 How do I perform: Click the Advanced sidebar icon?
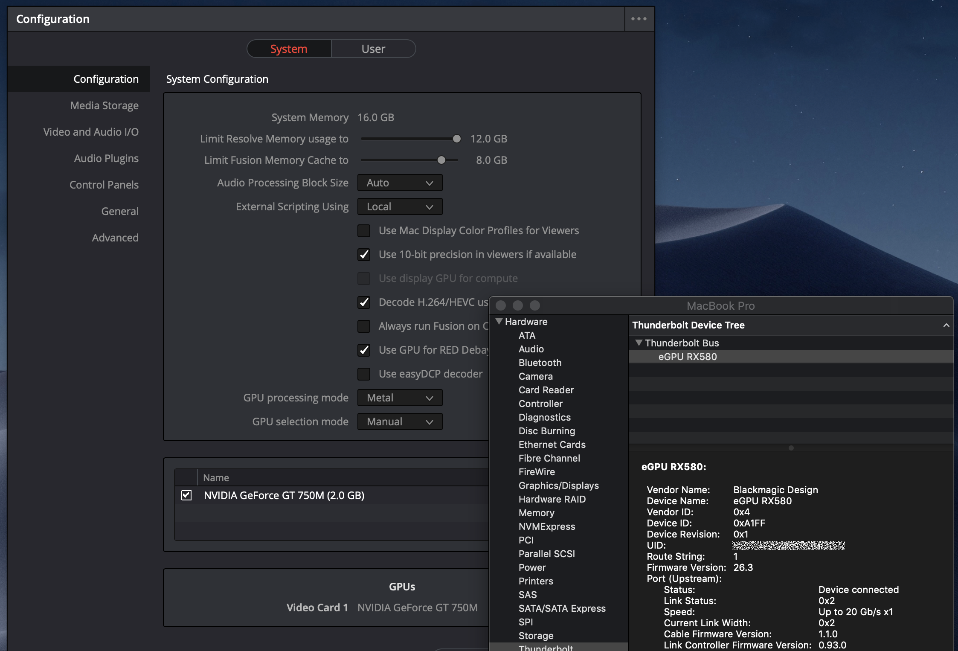(x=115, y=237)
